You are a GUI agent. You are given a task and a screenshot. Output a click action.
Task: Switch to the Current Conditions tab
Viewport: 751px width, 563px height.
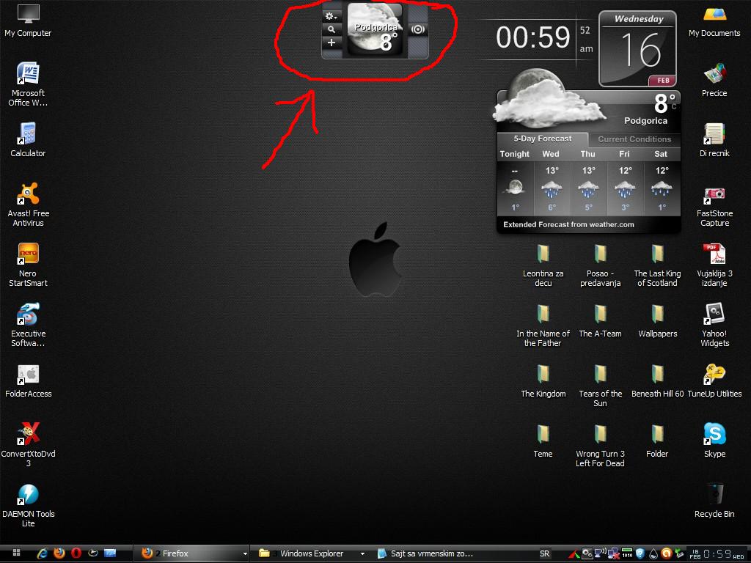pyautogui.click(x=634, y=139)
